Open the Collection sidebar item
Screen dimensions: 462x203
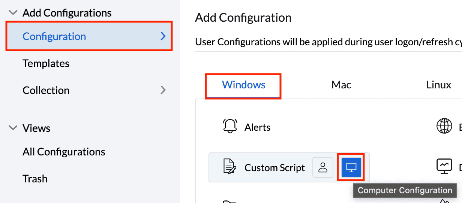tap(46, 90)
